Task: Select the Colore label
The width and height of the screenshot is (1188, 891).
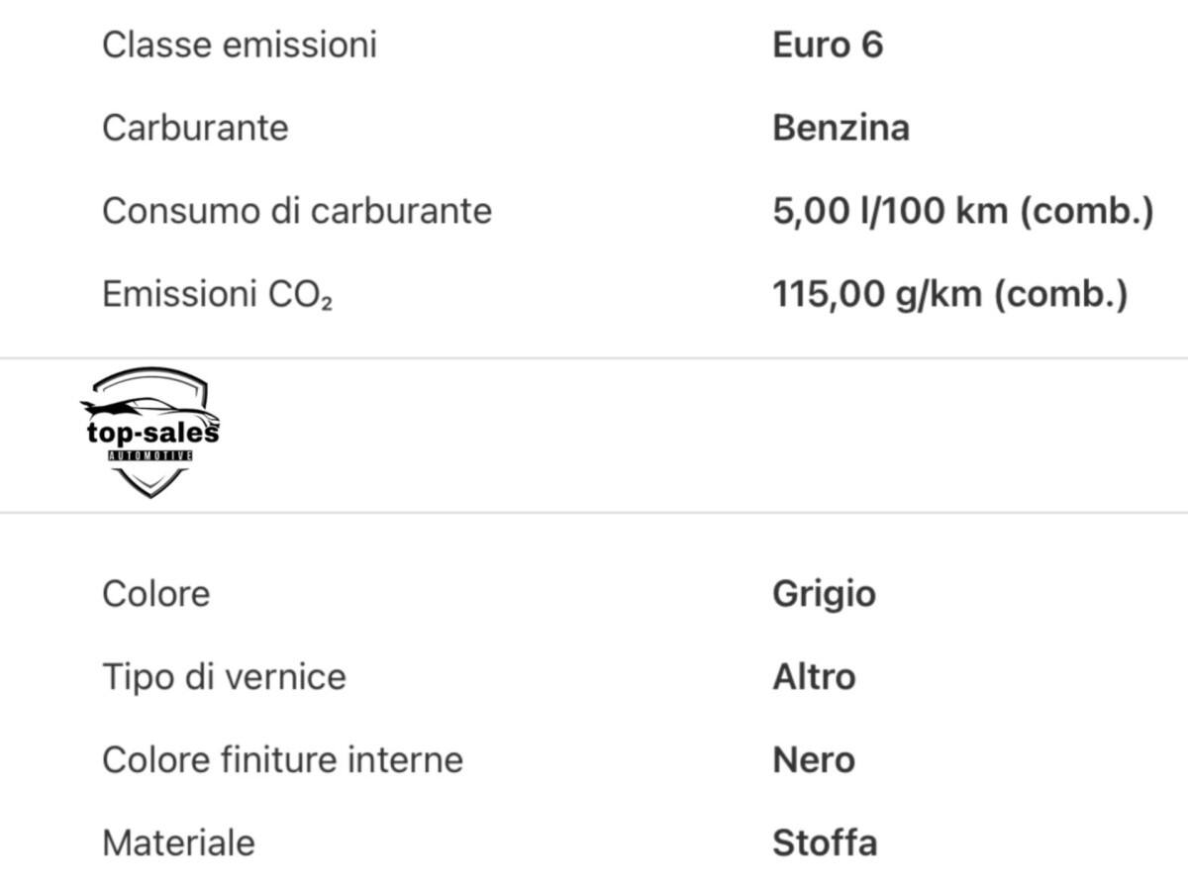Action: click(156, 594)
